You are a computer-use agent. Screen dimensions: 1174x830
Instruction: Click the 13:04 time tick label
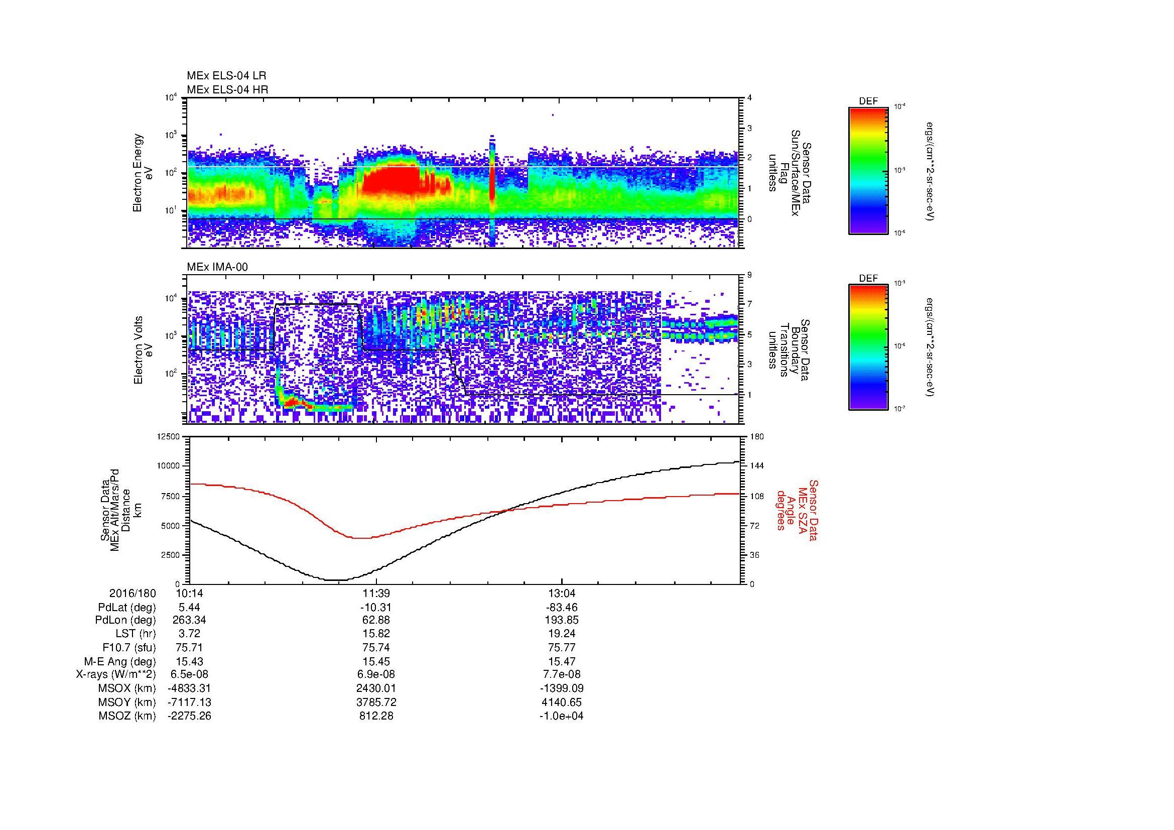[x=562, y=593]
